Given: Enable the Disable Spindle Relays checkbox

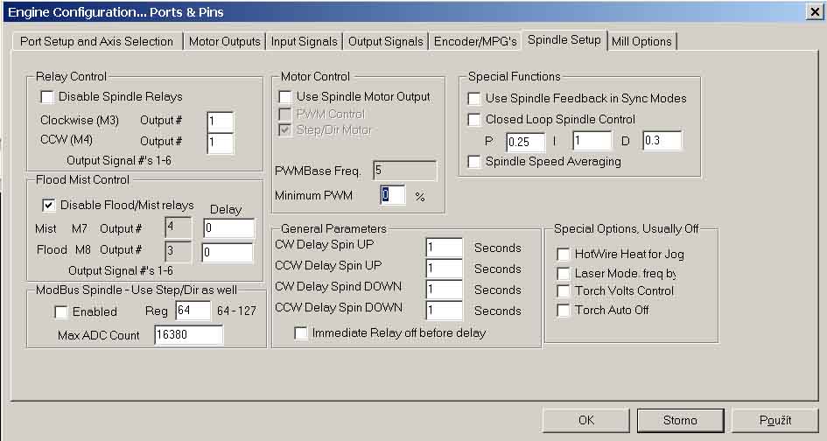Looking at the screenshot, I should [x=48, y=97].
